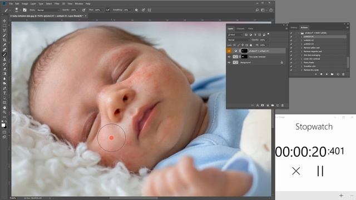Create a new group in Layers panel
This screenshot has width=356, height=200.
pyautogui.click(x=273, y=105)
